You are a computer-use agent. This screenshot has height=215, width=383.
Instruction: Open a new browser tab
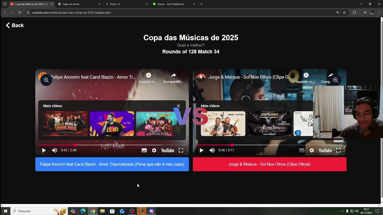tap(201, 4)
